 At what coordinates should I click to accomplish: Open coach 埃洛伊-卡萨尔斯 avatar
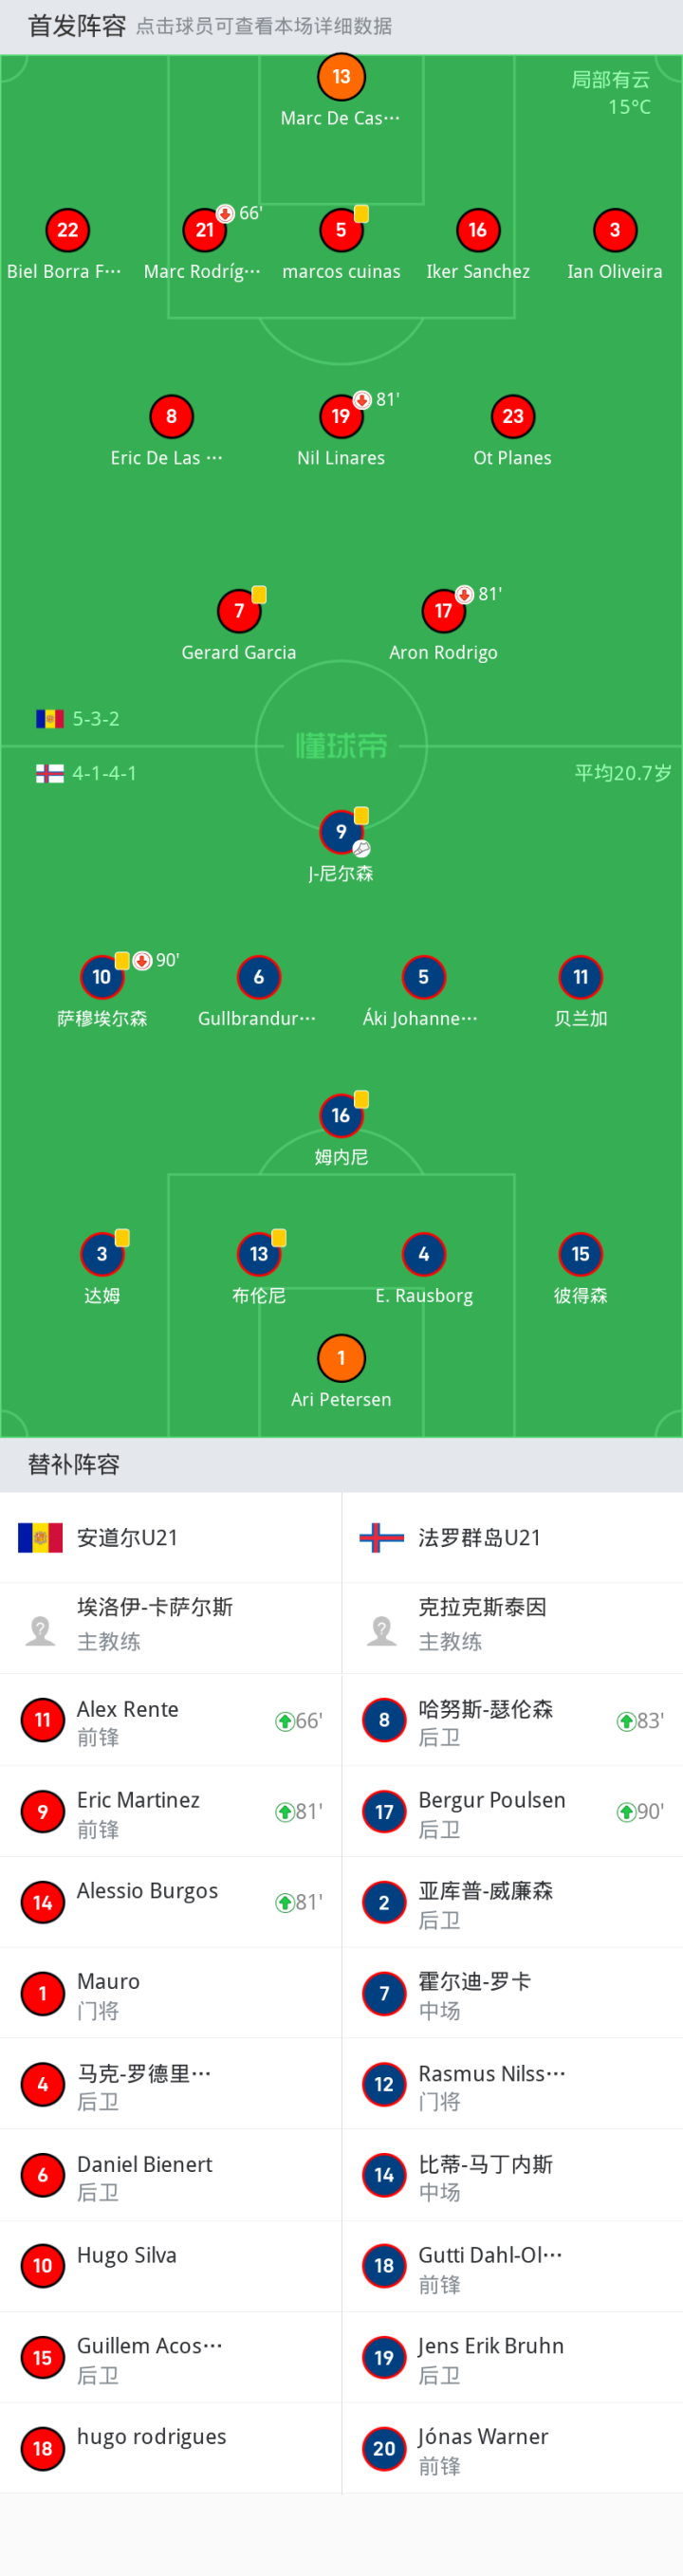click(40, 1630)
